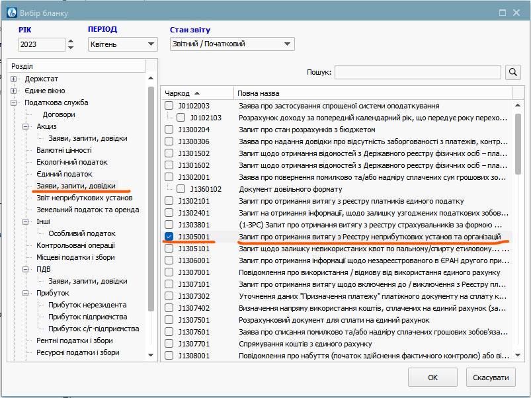Expand the Держстат tree node
The width and height of the screenshot is (531, 398).
pyautogui.click(x=14, y=79)
